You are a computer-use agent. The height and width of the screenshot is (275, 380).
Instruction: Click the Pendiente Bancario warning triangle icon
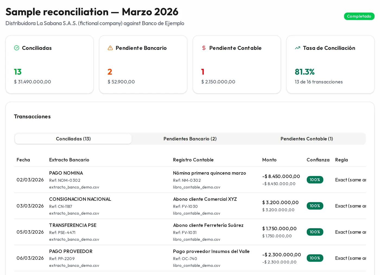point(110,48)
